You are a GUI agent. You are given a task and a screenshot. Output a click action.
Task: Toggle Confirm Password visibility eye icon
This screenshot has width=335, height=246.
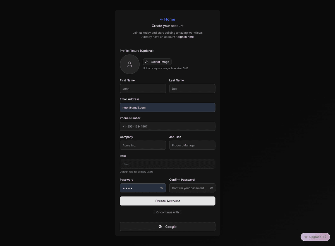[x=211, y=188]
